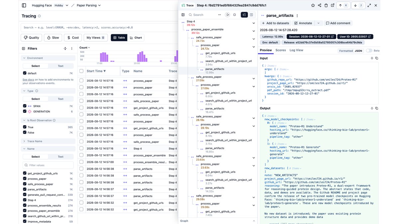Switch to the Log View tab

[296, 50]
